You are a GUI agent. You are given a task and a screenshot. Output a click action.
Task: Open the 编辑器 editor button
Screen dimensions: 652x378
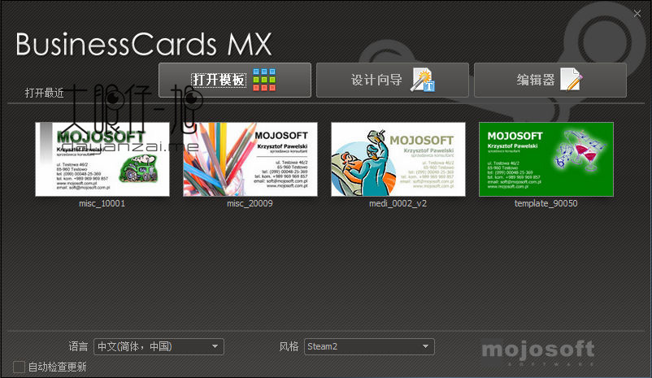550,80
